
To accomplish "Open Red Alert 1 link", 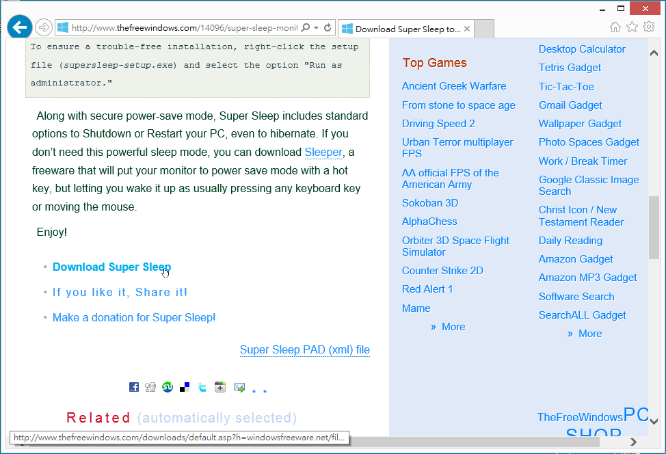I will (x=427, y=289).
